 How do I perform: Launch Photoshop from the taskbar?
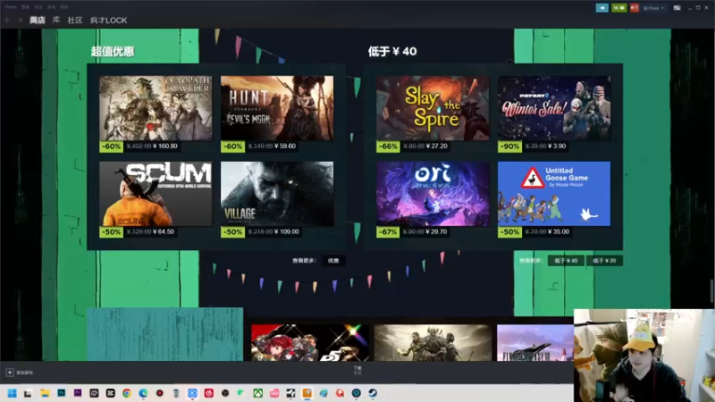tap(61, 393)
